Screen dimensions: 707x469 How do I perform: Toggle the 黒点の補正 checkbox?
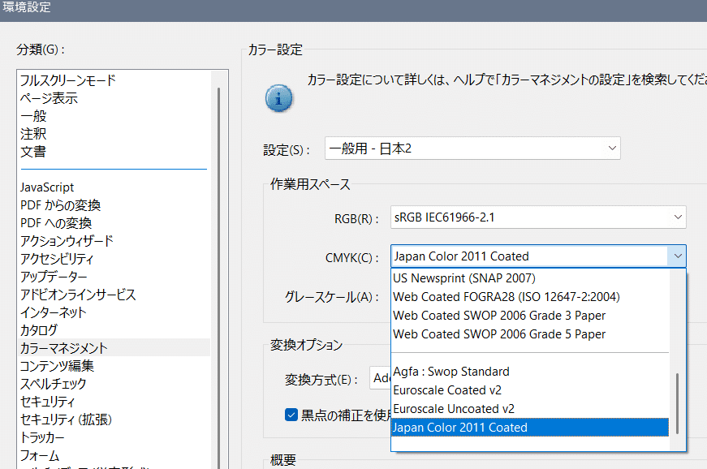pos(291,415)
